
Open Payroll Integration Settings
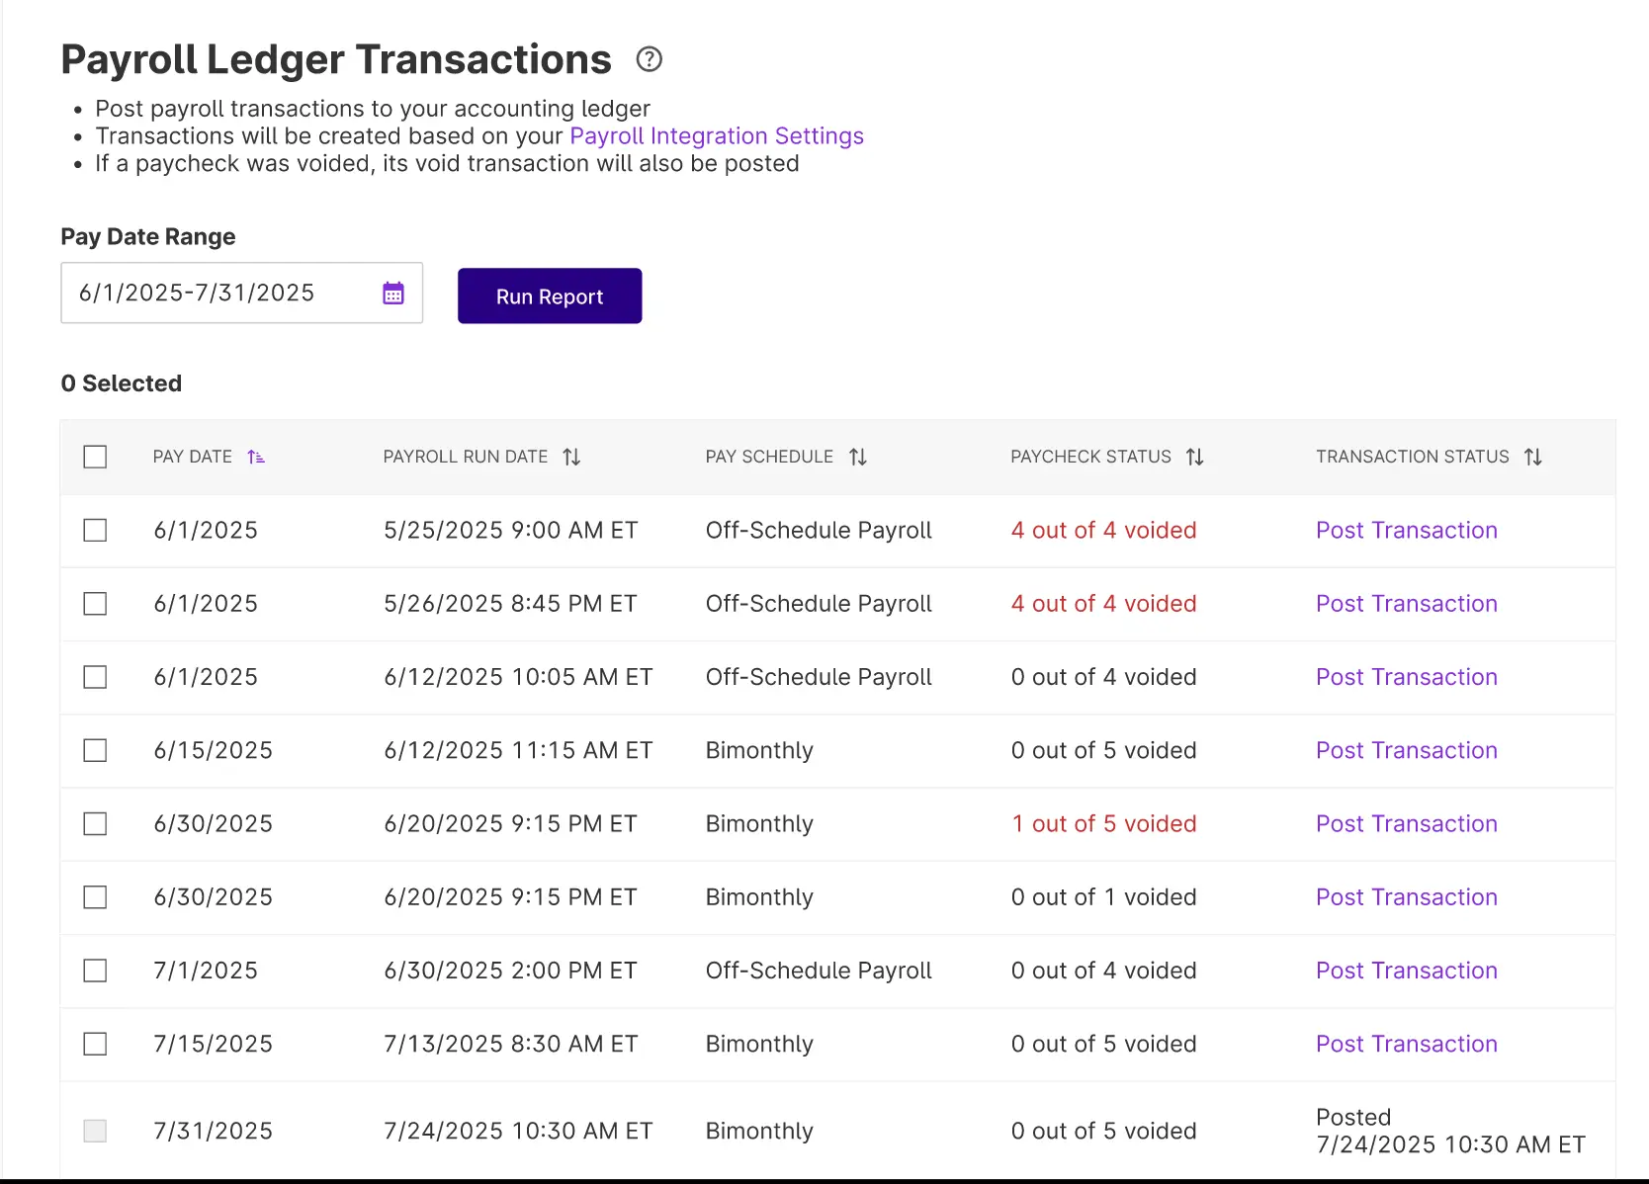pos(716,135)
